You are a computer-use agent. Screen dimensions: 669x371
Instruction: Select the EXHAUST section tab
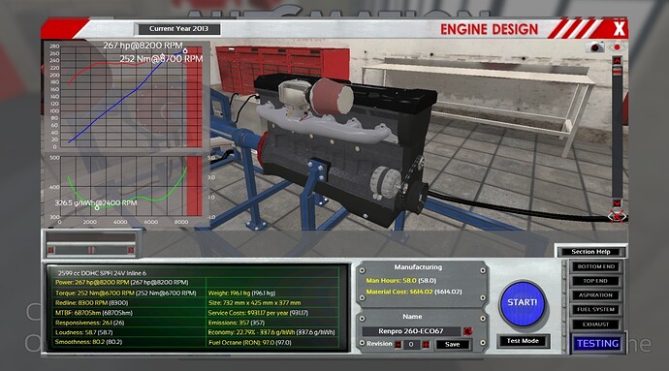(x=595, y=325)
